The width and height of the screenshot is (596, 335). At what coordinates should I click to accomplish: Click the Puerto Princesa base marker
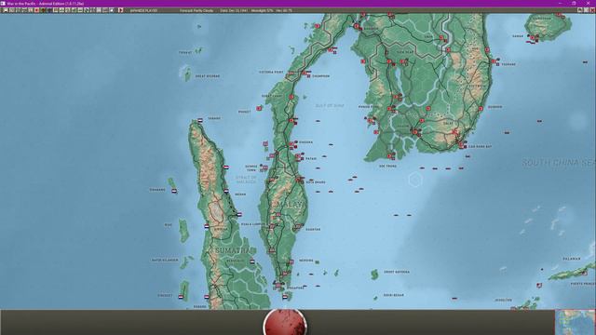coord(586,273)
